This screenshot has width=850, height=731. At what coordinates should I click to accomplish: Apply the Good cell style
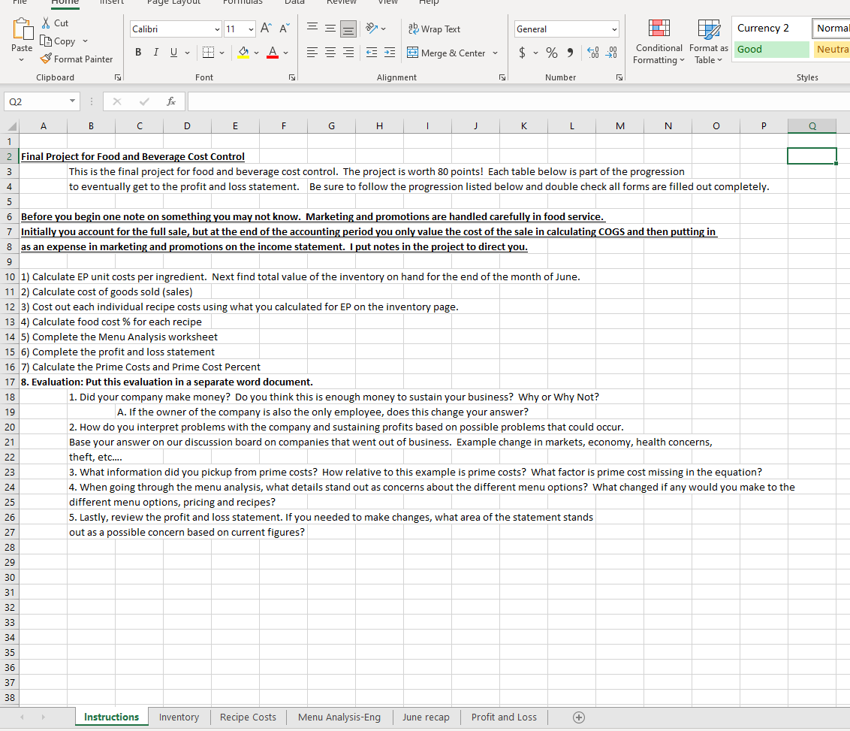(x=770, y=50)
